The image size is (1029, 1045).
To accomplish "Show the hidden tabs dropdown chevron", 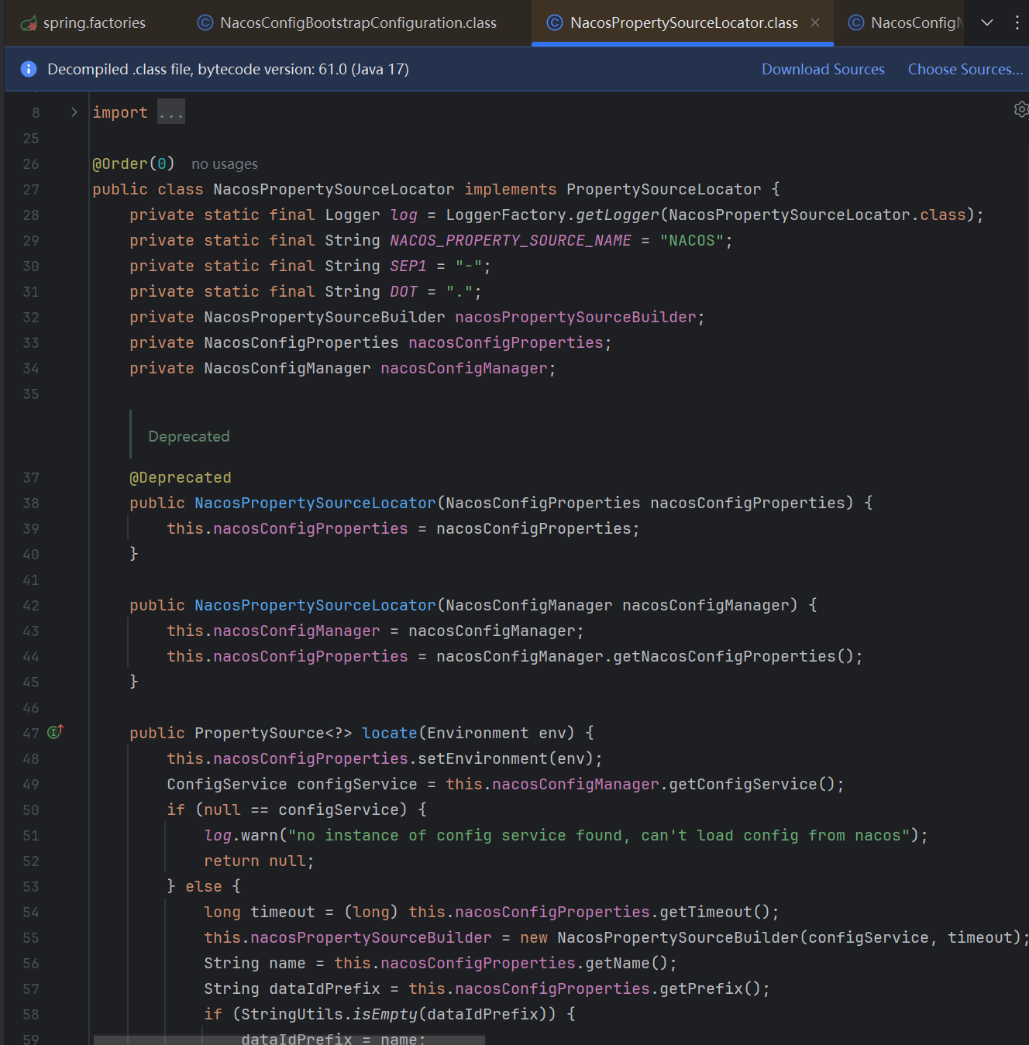I will pyautogui.click(x=987, y=22).
